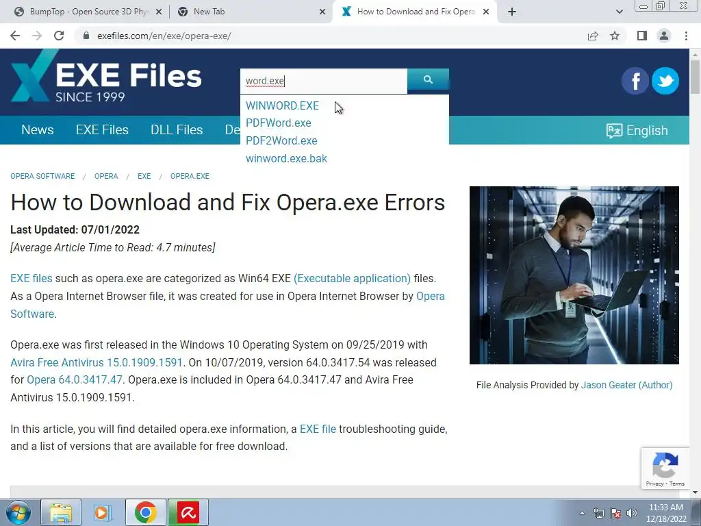Bookmark this page with star icon

tap(615, 36)
